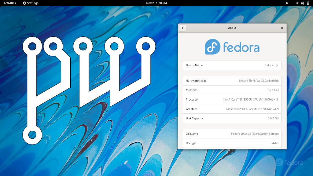Click the Fedora logo in About window
Image resolution: width=313 pixels, height=176 pixels.
click(x=232, y=47)
